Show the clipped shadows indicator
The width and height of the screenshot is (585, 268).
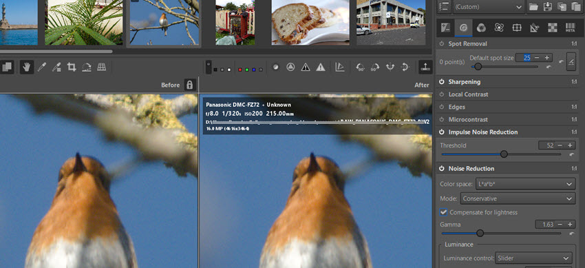(306, 68)
